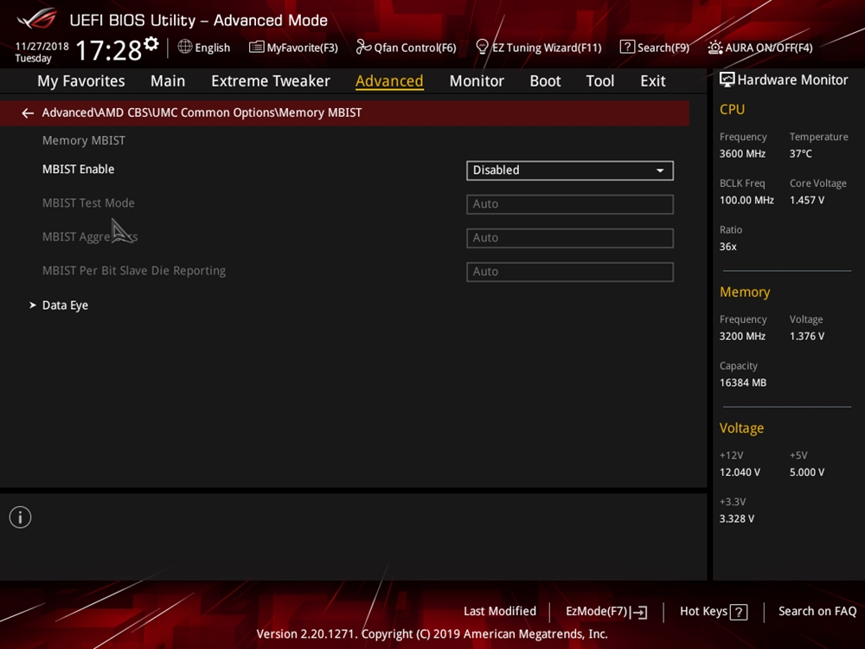Switch to the Monitor tab
The width and height of the screenshot is (865, 649).
point(477,81)
